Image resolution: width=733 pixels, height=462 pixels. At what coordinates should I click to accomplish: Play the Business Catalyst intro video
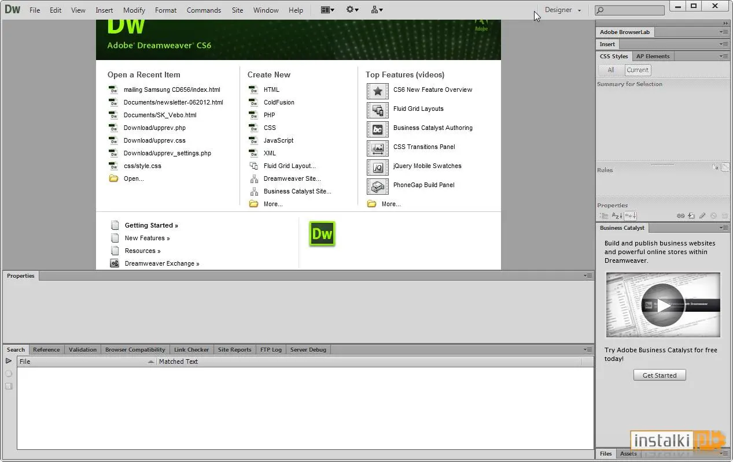coord(663,305)
